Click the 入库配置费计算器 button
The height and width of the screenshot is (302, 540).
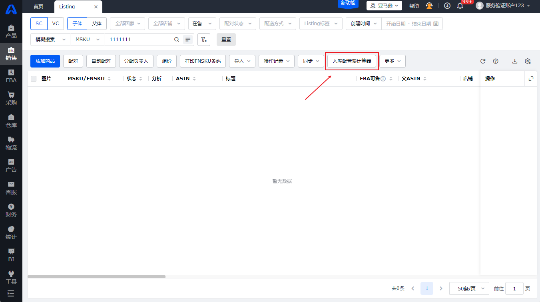[352, 61]
